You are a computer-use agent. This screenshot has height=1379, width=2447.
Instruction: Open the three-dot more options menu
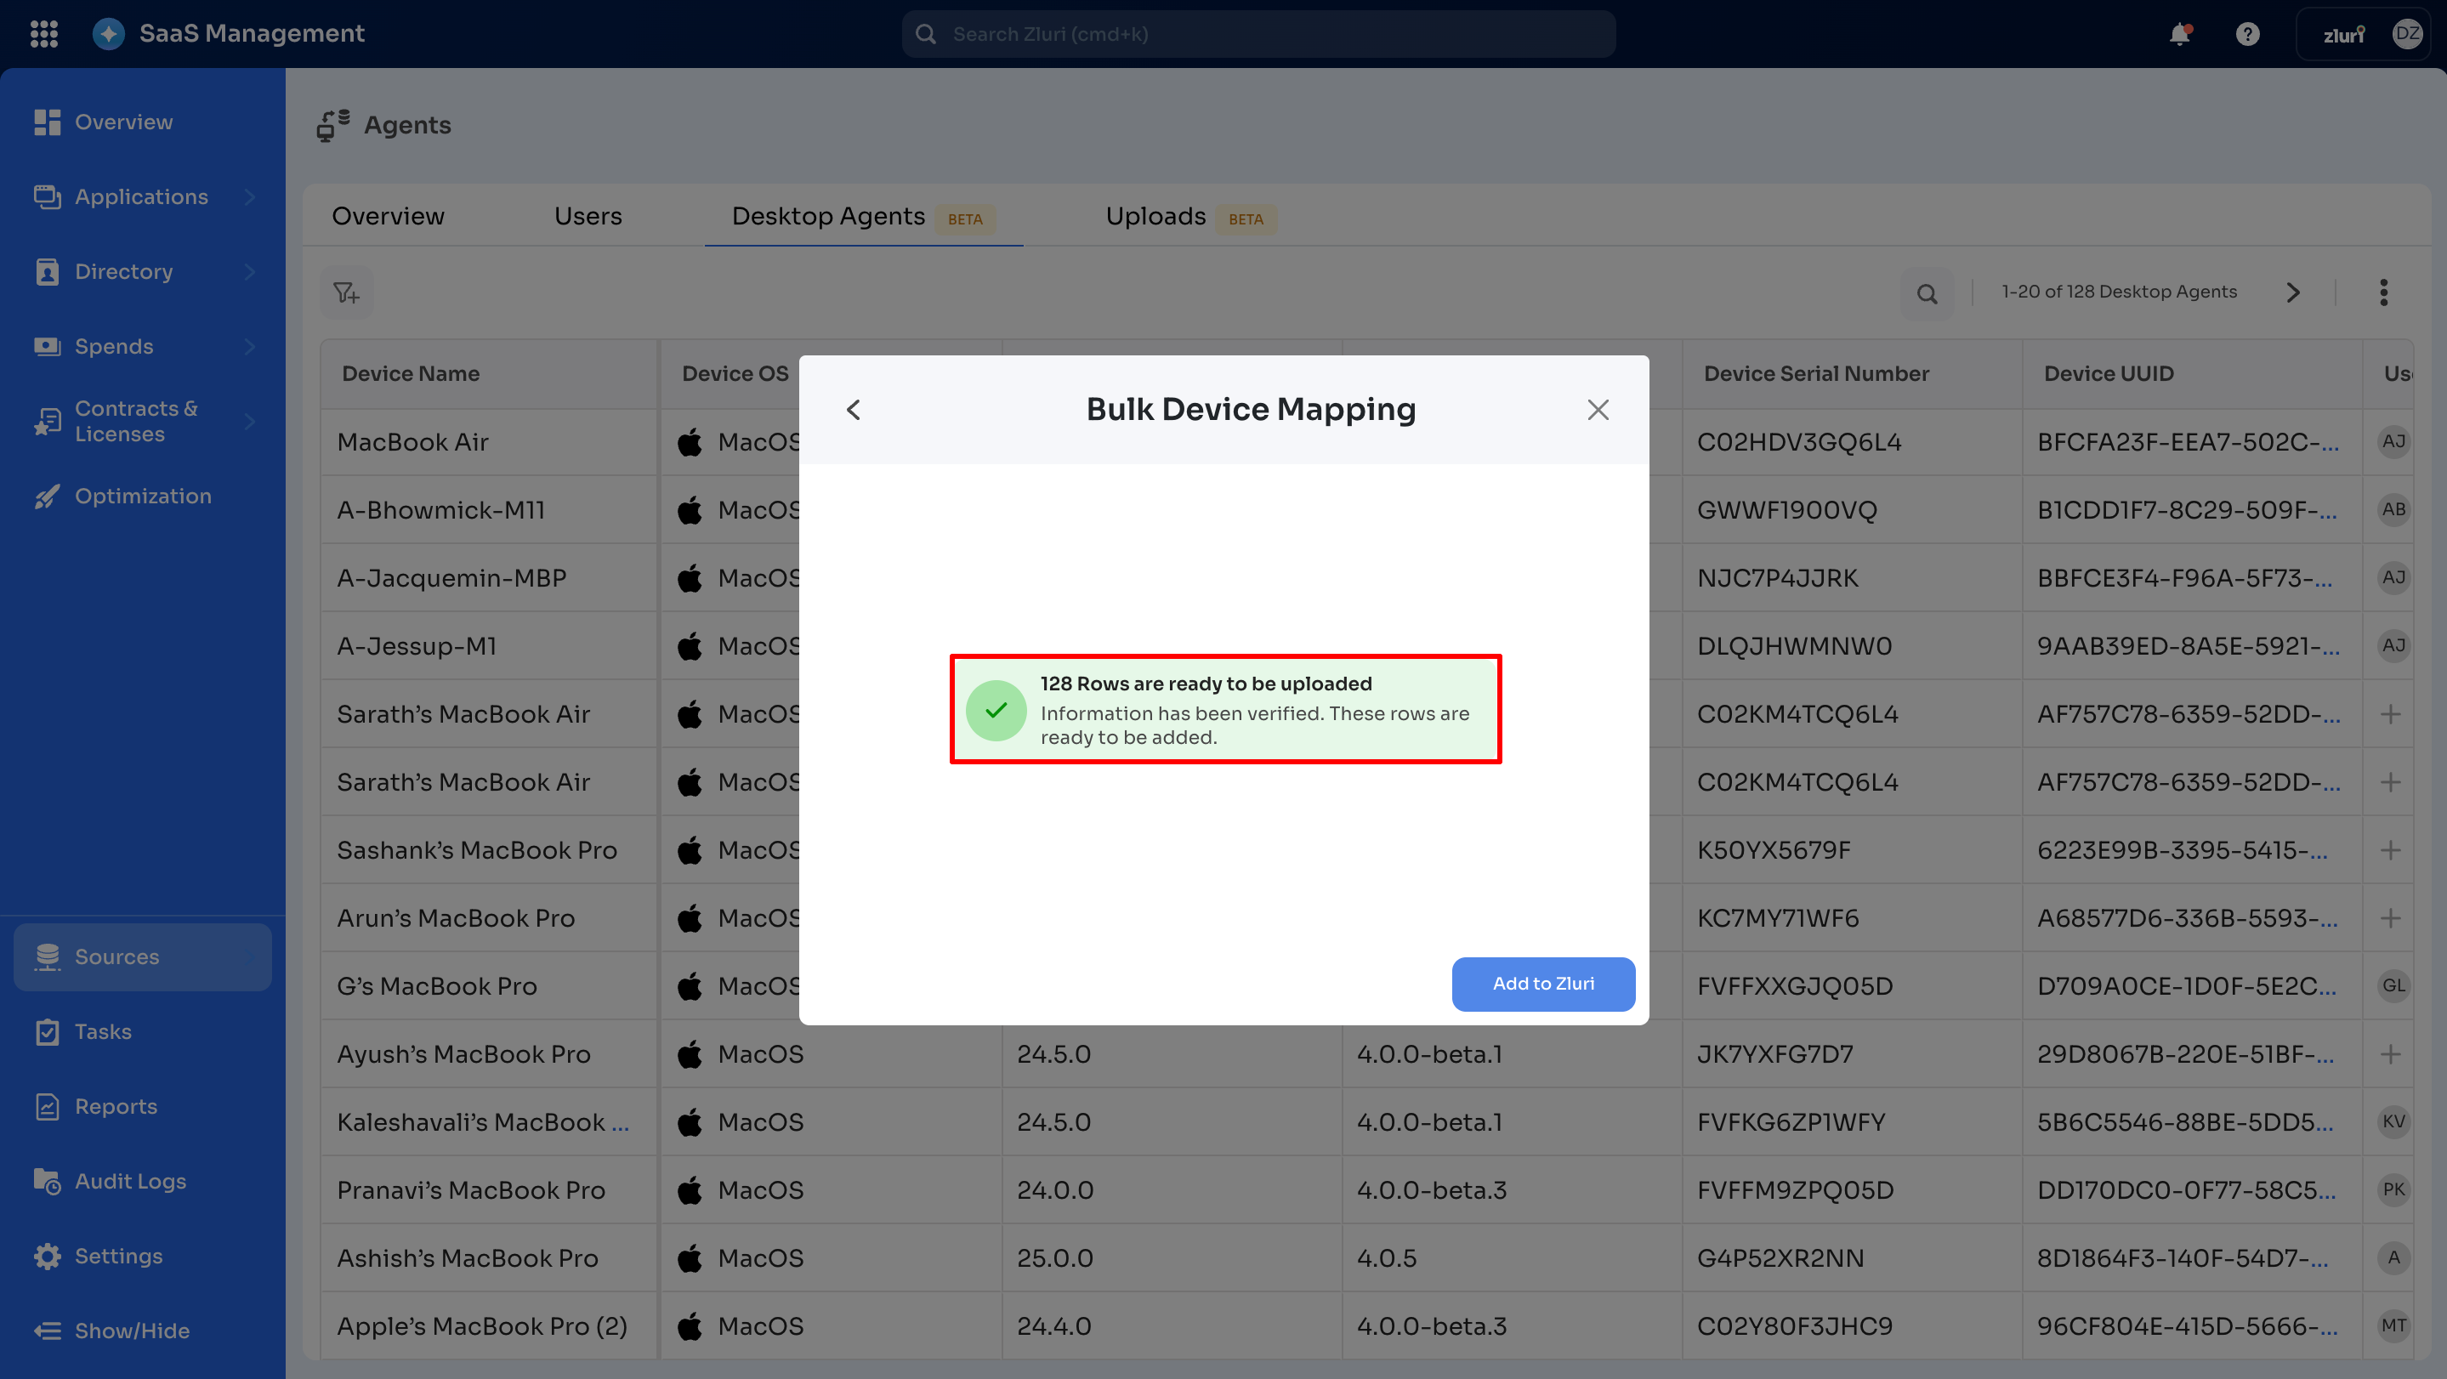pos(2382,292)
